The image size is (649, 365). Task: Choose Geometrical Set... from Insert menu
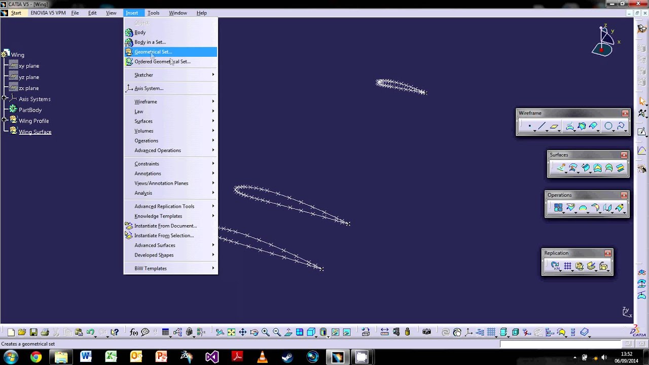coord(171,52)
